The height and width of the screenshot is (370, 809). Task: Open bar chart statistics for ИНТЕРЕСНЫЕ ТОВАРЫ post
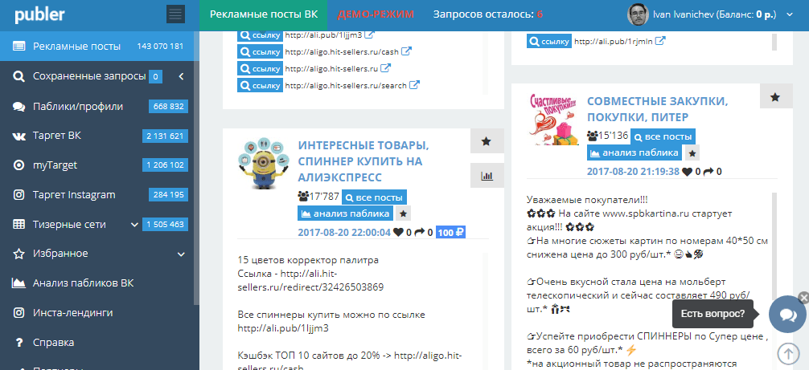pos(487,176)
